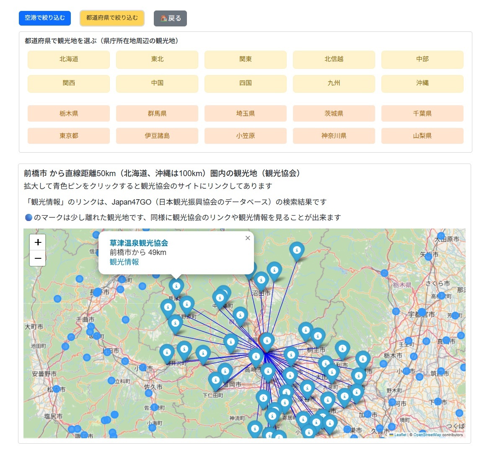This screenshot has width=487, height=455.
Task: Click the blue dot marker near 大田原市
Action: [x=441, y=236]
